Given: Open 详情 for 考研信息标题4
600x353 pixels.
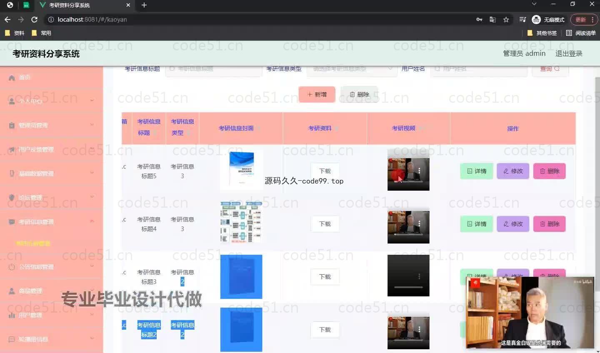Looking at the screenshot, I should pos(477,224).
